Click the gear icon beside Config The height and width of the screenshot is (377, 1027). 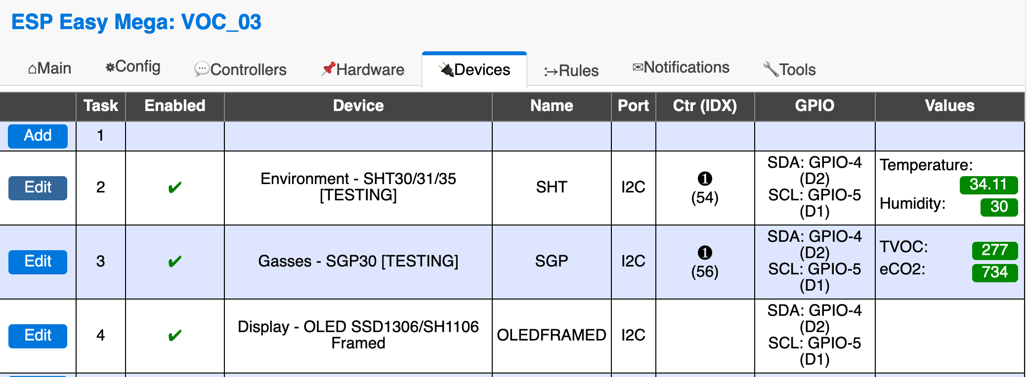pos(110,67)
